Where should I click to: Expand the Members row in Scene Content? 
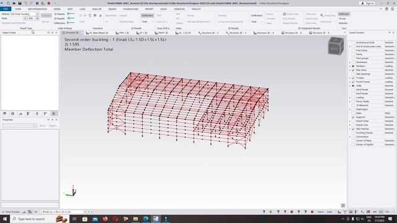click(350, 66)
